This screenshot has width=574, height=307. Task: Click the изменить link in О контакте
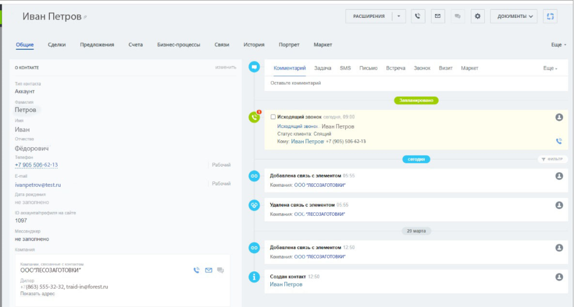(x=225, y=68)
